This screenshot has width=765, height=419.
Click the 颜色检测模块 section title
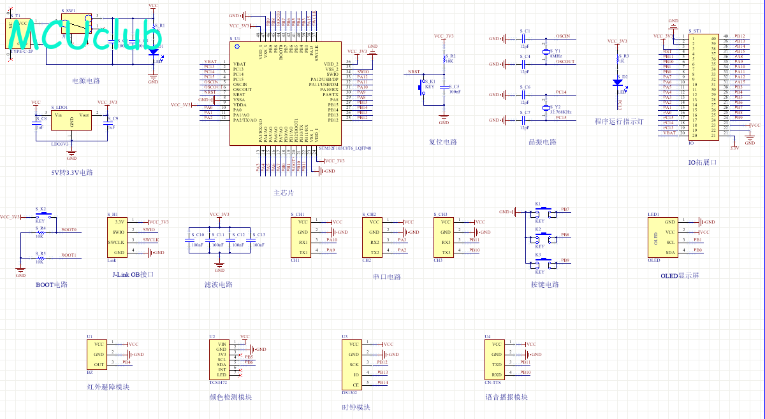230,397
